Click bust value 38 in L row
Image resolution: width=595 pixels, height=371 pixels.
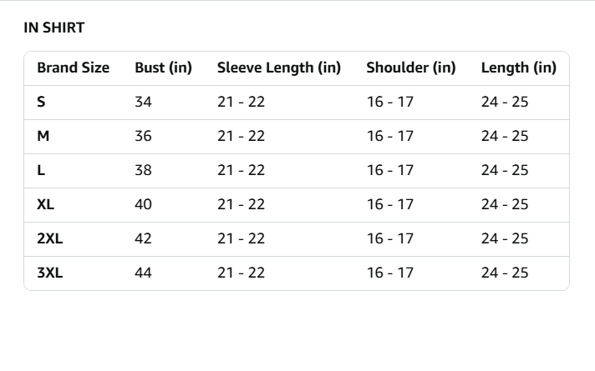click(x=143, y=170)
